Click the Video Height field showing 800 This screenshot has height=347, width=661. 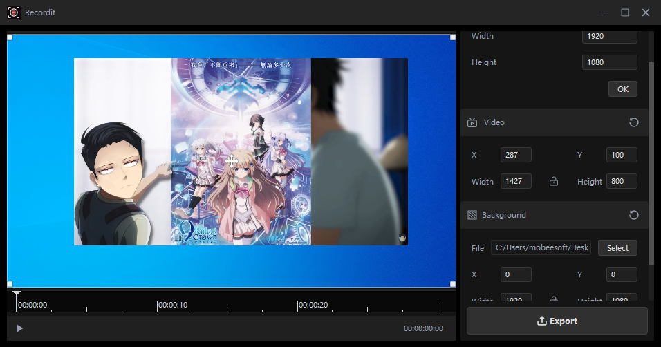pyautogui.click(x=621, y=182)
